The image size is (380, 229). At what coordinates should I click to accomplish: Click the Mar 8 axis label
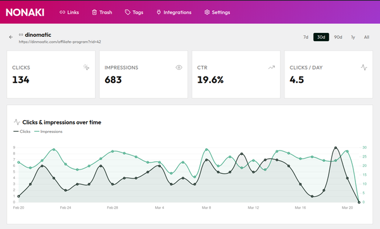click(206, 207)
